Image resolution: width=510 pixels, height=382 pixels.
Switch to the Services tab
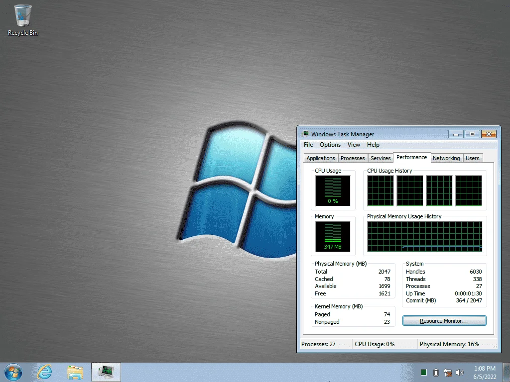tap(381, 158)
